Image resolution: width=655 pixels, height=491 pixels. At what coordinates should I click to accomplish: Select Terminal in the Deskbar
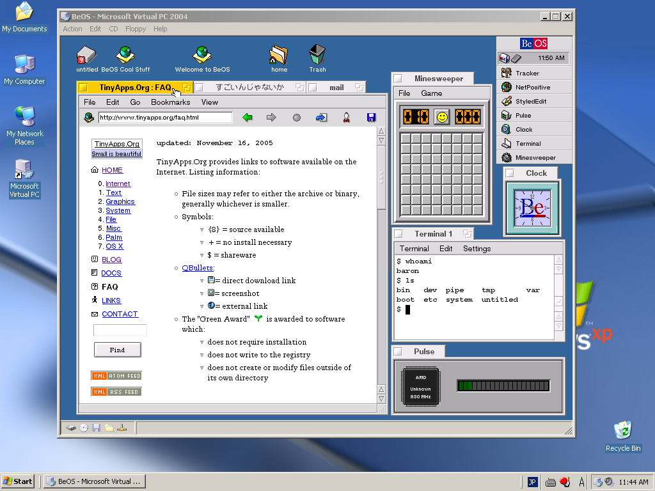pyautogui.click(x=534, y=144)
